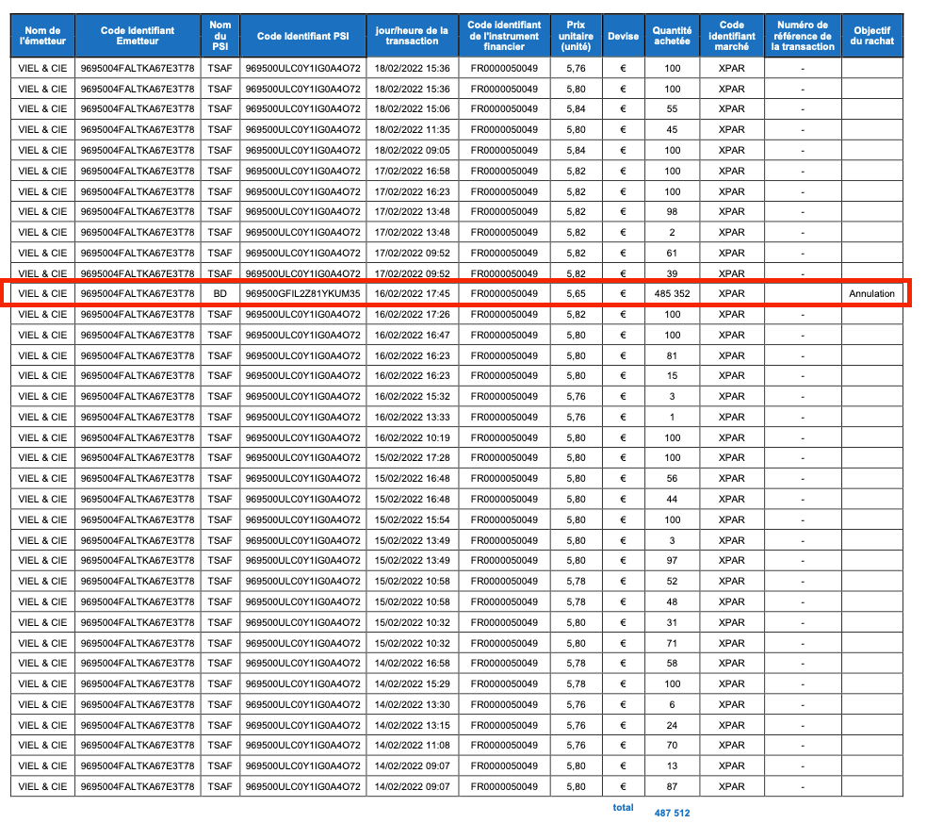This screenshot has height=823, width=927.
Task: Select the 'Annulation' cell in highlighted row
Action: click(871, 294)
